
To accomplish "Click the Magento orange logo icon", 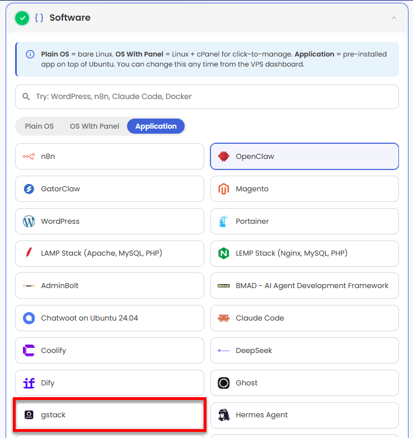I will [x=223, y=189].
